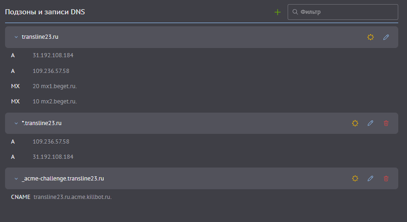Open gear settings for transline23.ru
Screen dimensions: 407x222
pyautogui.click(x=371, y=37)
